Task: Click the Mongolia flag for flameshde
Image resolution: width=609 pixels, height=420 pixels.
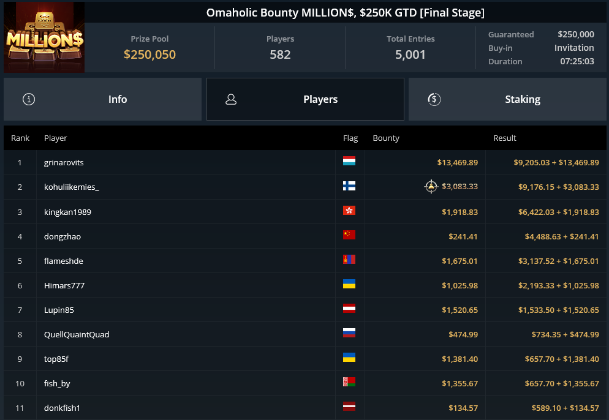Action: point(349,260)
